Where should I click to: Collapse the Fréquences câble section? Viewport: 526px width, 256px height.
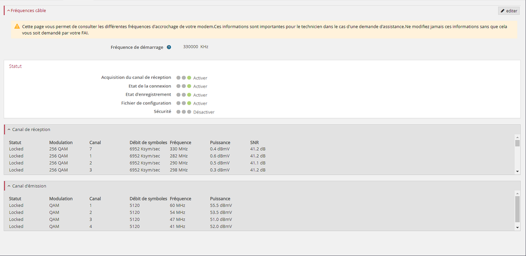coord(8,11)
